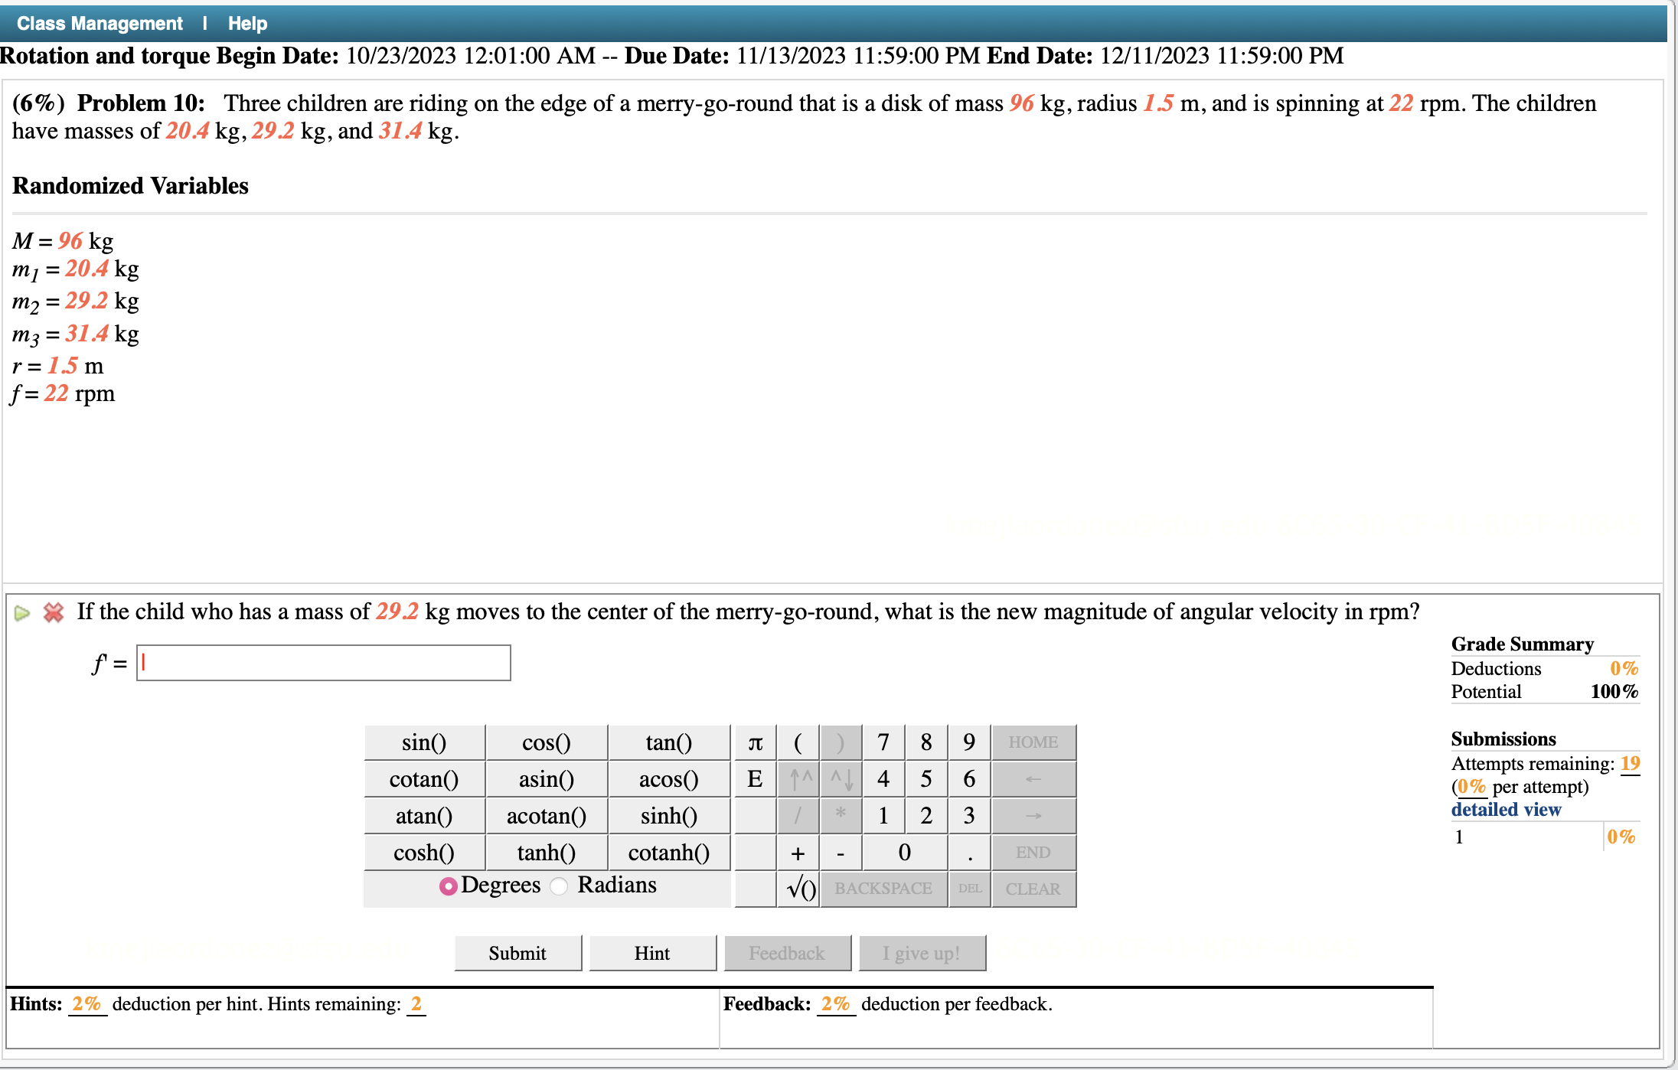The image size is (1678, 1070).
Task: Request a Hint
Action: (x=651, y=952)
